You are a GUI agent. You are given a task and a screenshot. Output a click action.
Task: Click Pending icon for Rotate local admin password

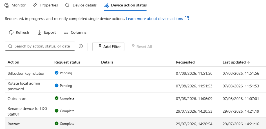[57, 85]
